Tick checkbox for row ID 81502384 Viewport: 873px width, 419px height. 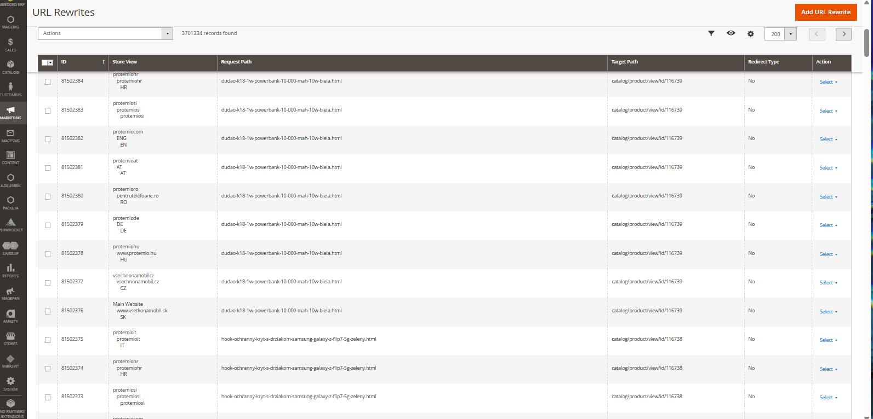click(48, 82)
